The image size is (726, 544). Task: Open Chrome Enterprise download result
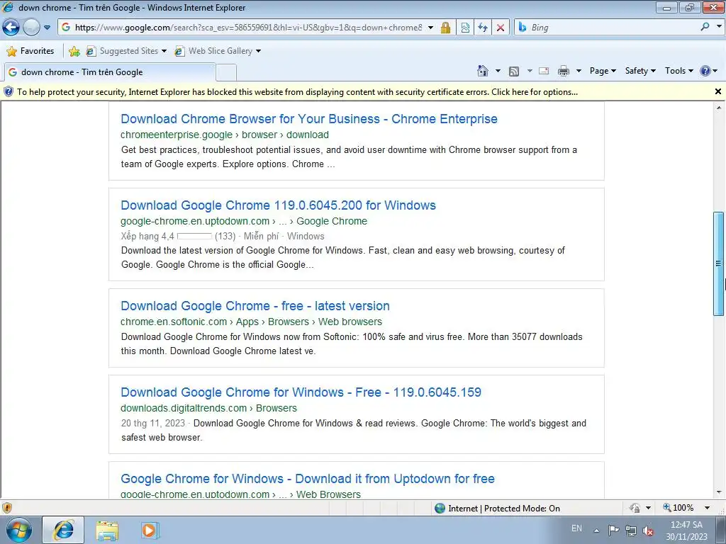click(x=309, y=119)
